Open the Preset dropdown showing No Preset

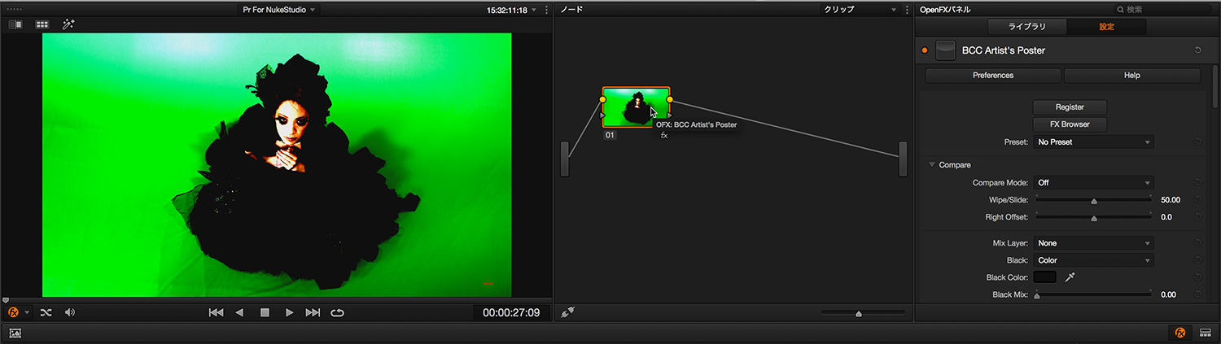[x=1093, y=142]
